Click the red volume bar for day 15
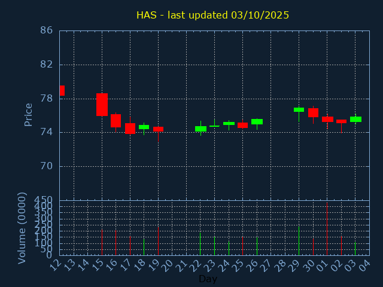The image size is (383, 287). [102, 242]
